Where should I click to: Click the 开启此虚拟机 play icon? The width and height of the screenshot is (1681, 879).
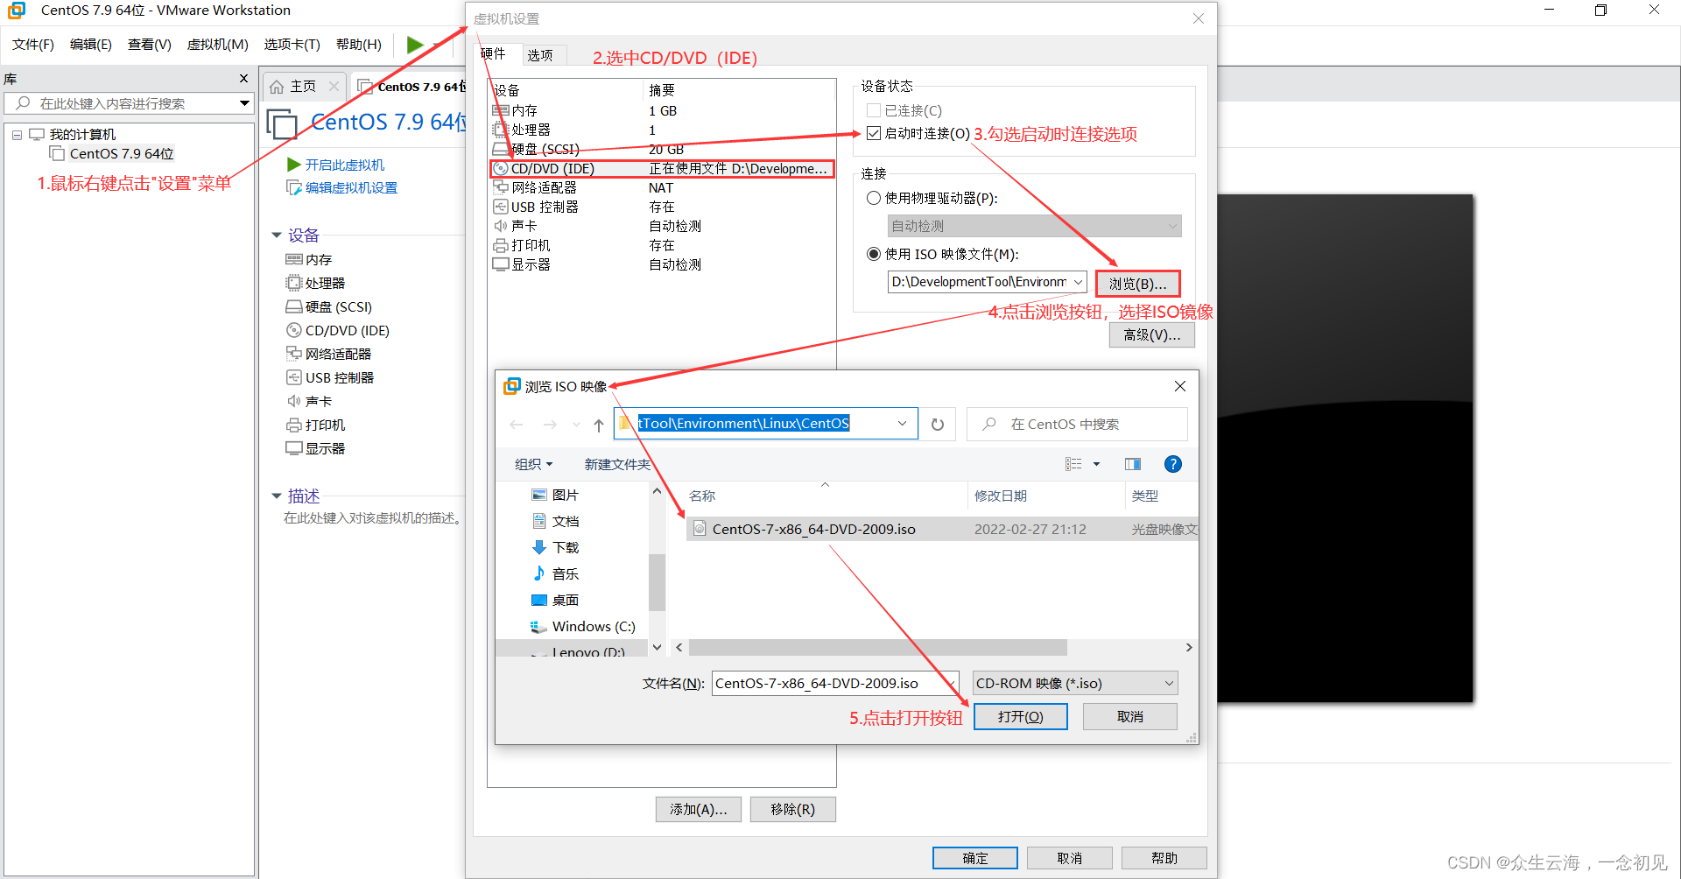294,165
